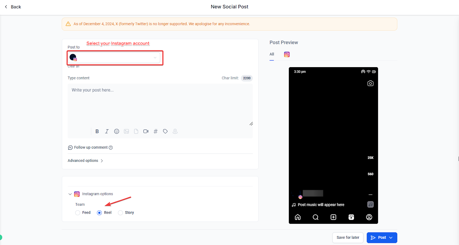This screenshot has height=245, width=459.
Task: Expand Advanced options
Action: [x=85, y=161]
